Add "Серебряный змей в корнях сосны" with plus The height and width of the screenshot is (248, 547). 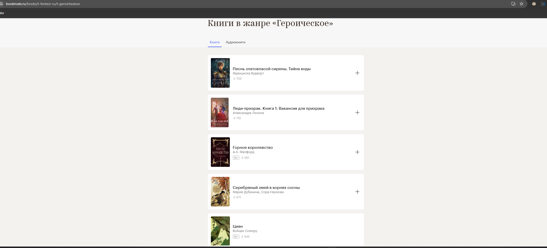(357, 192)
